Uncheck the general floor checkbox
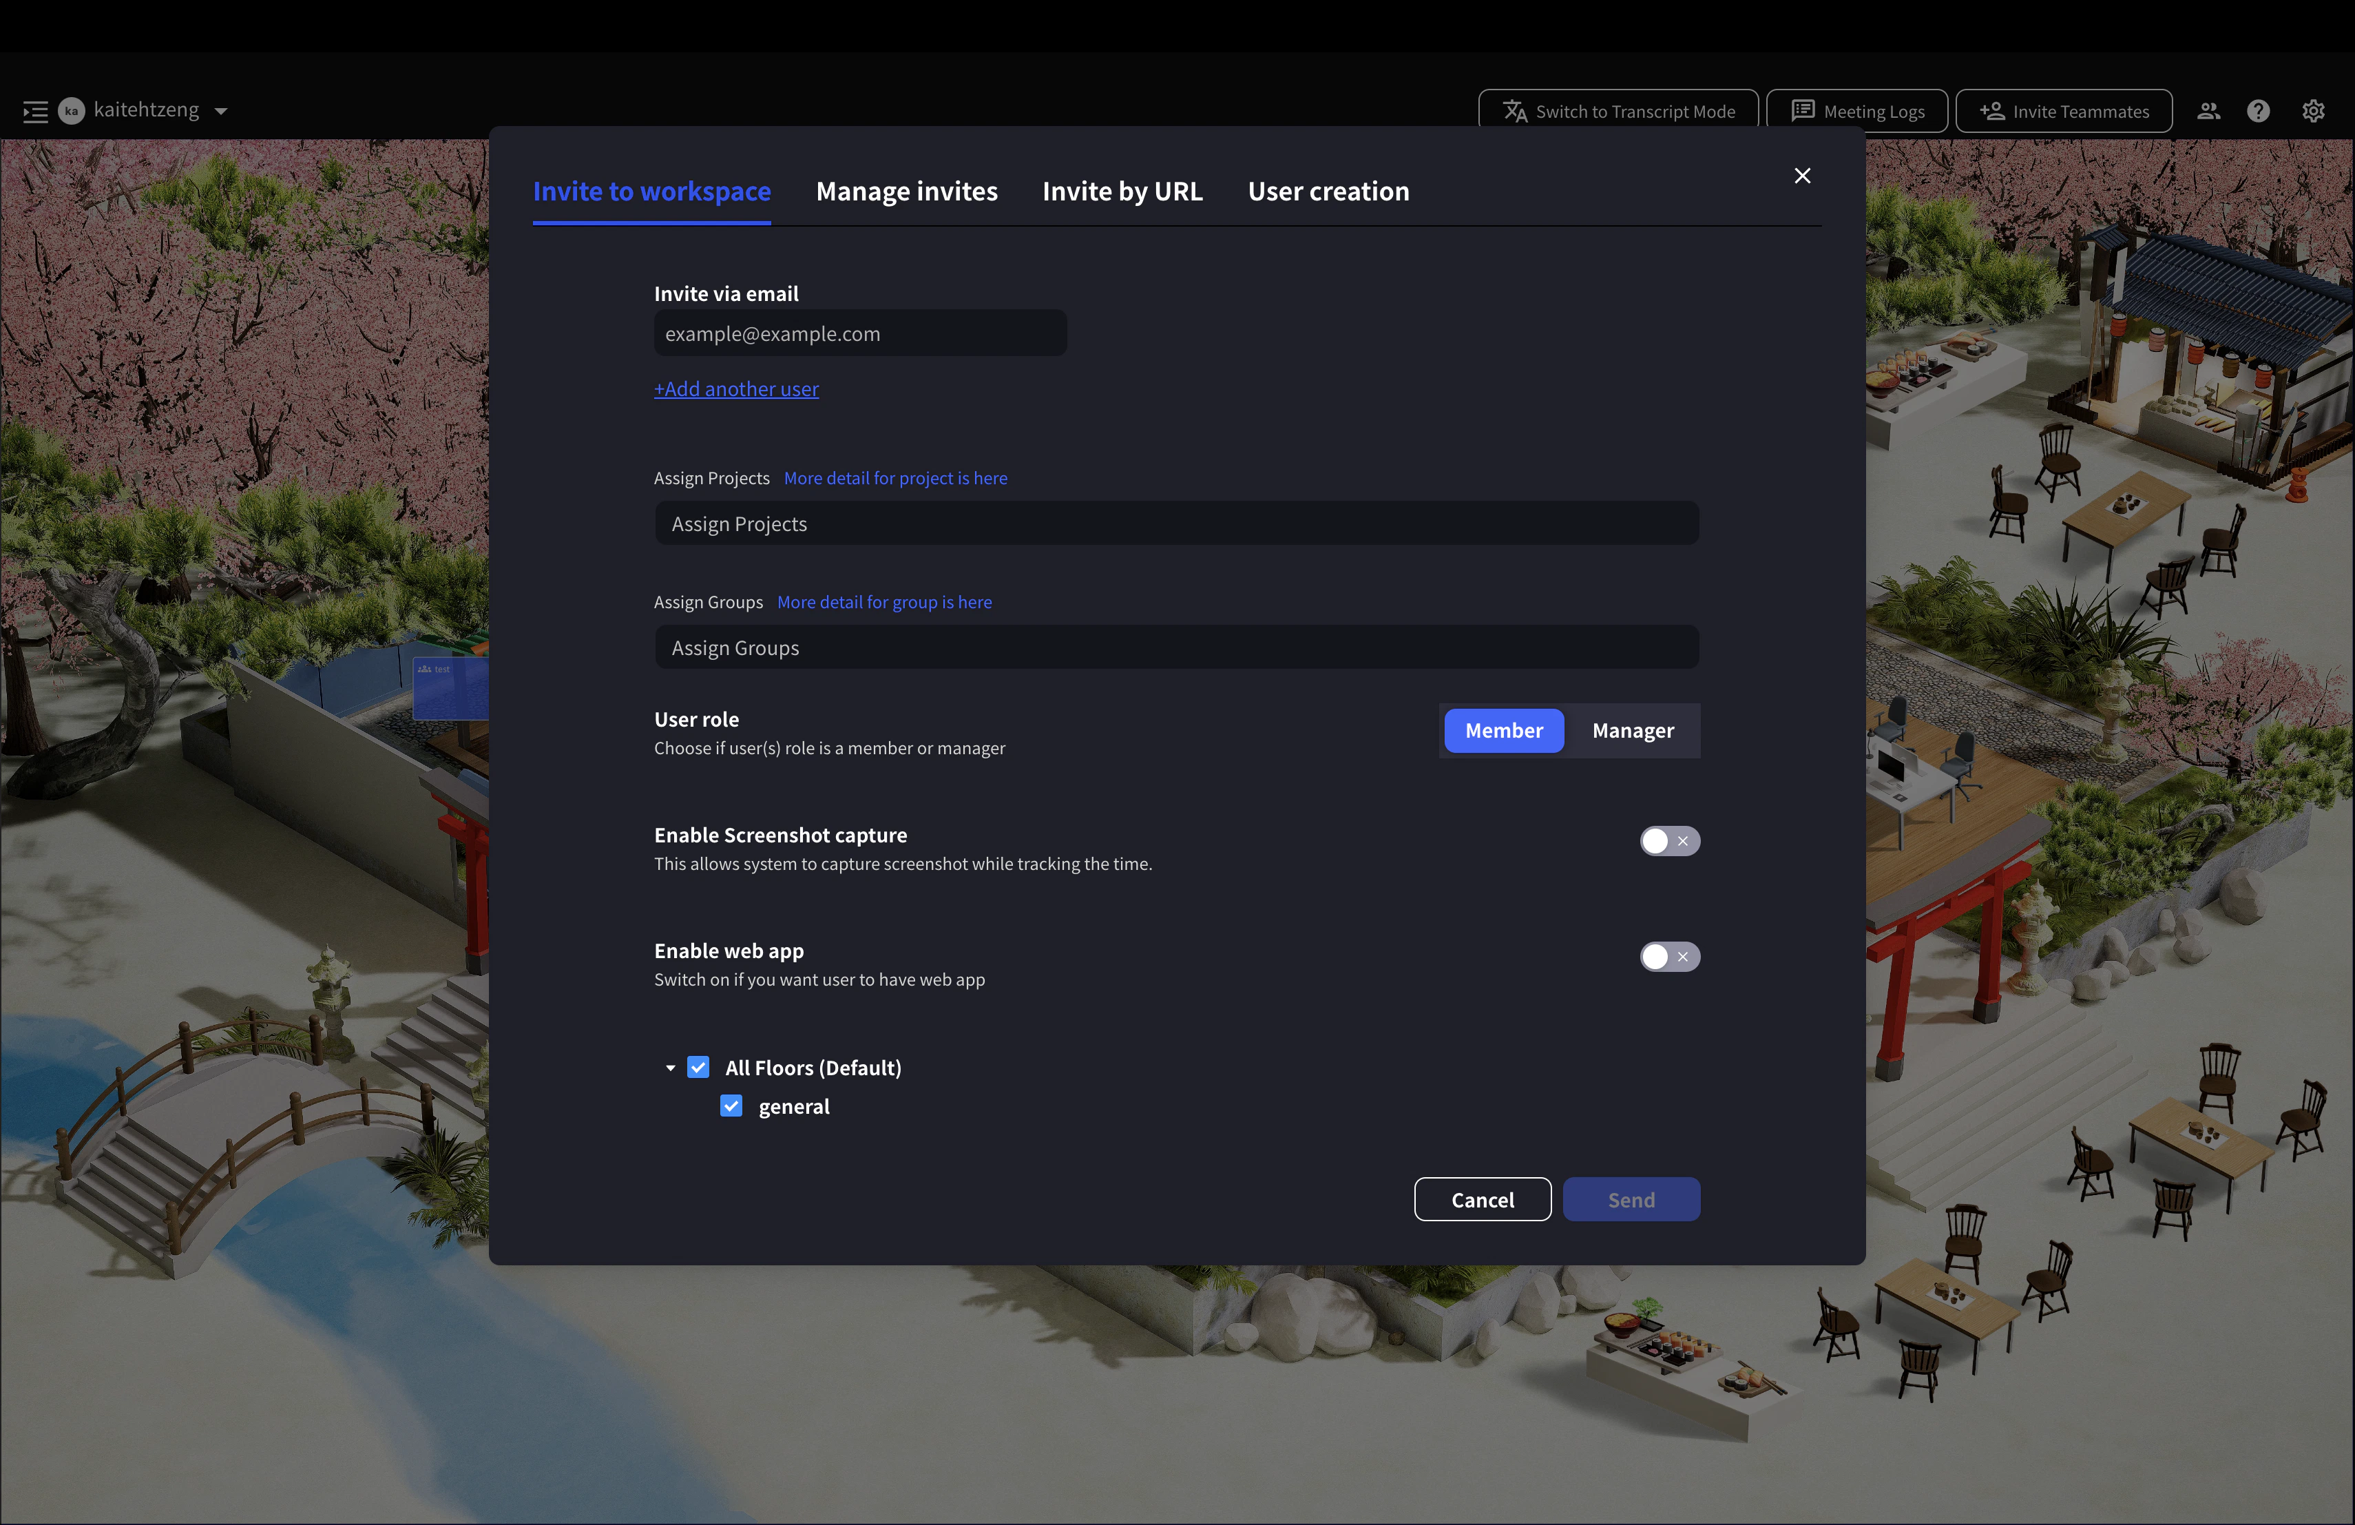2355x1525 pixels. (x=731, y=1106)
